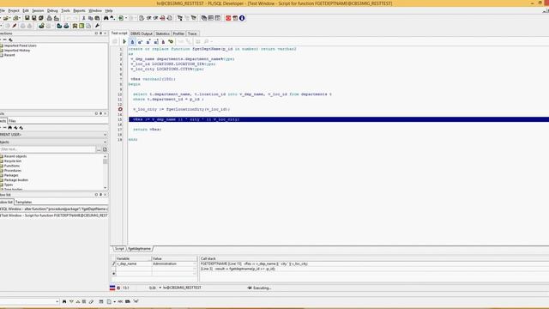
Task: Click the new-document icon beside the filter box
Action: [105, 149]
